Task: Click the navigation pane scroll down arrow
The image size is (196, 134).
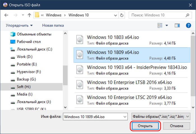Action: 65,107
